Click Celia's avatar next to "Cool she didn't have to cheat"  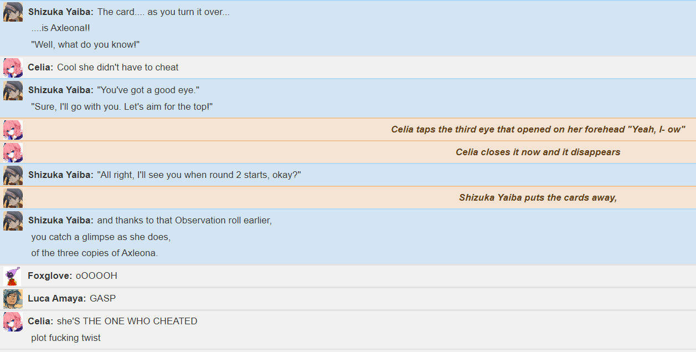[13, 68]
